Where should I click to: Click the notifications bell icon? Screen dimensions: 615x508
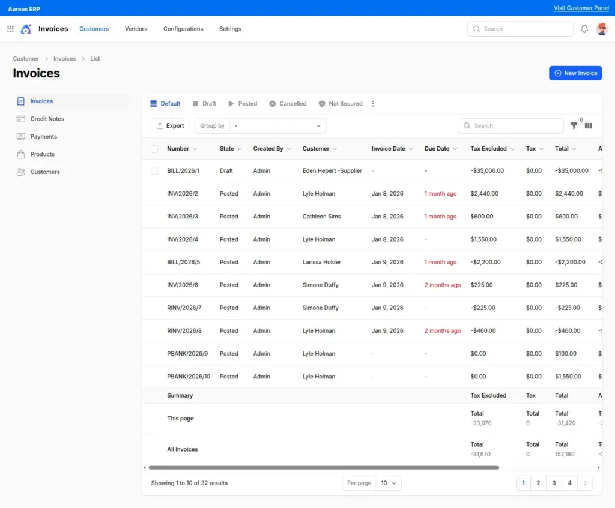click(584, 29)
